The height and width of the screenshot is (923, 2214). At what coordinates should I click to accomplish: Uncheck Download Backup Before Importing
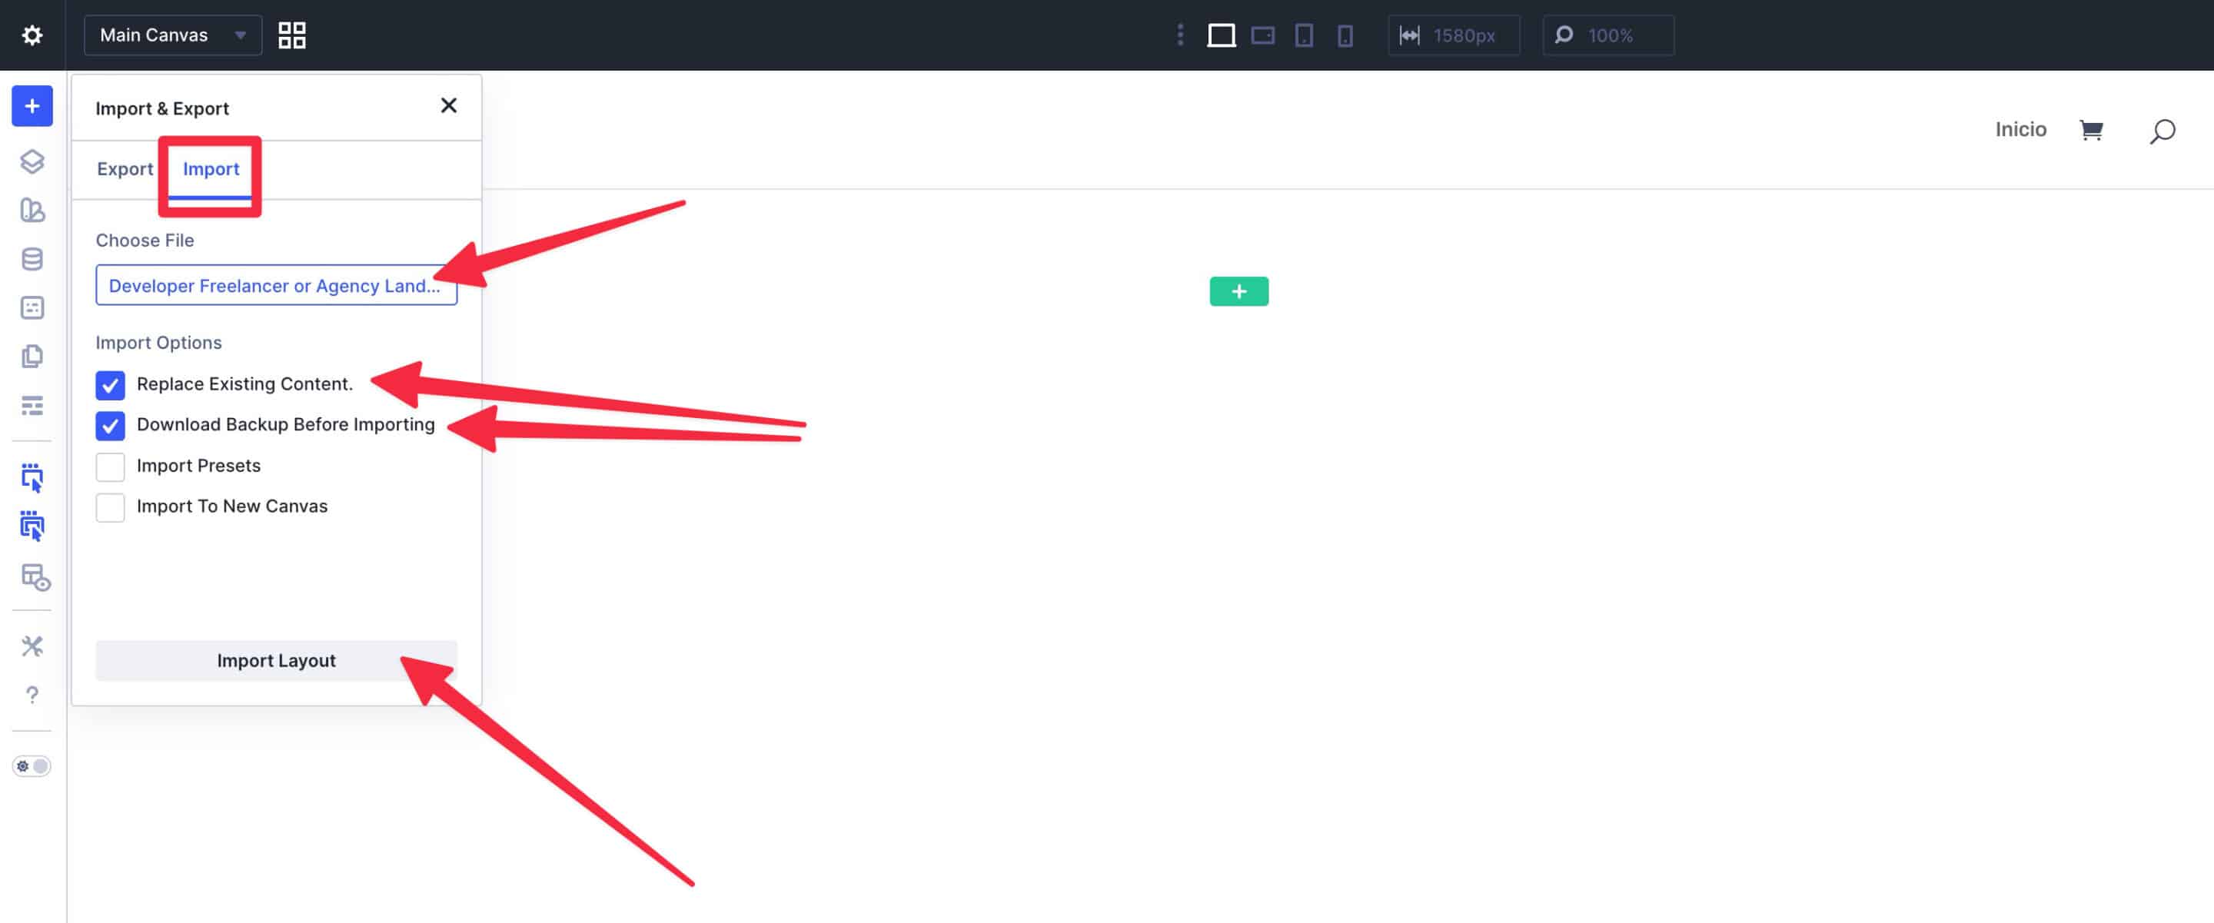(110, 426)
